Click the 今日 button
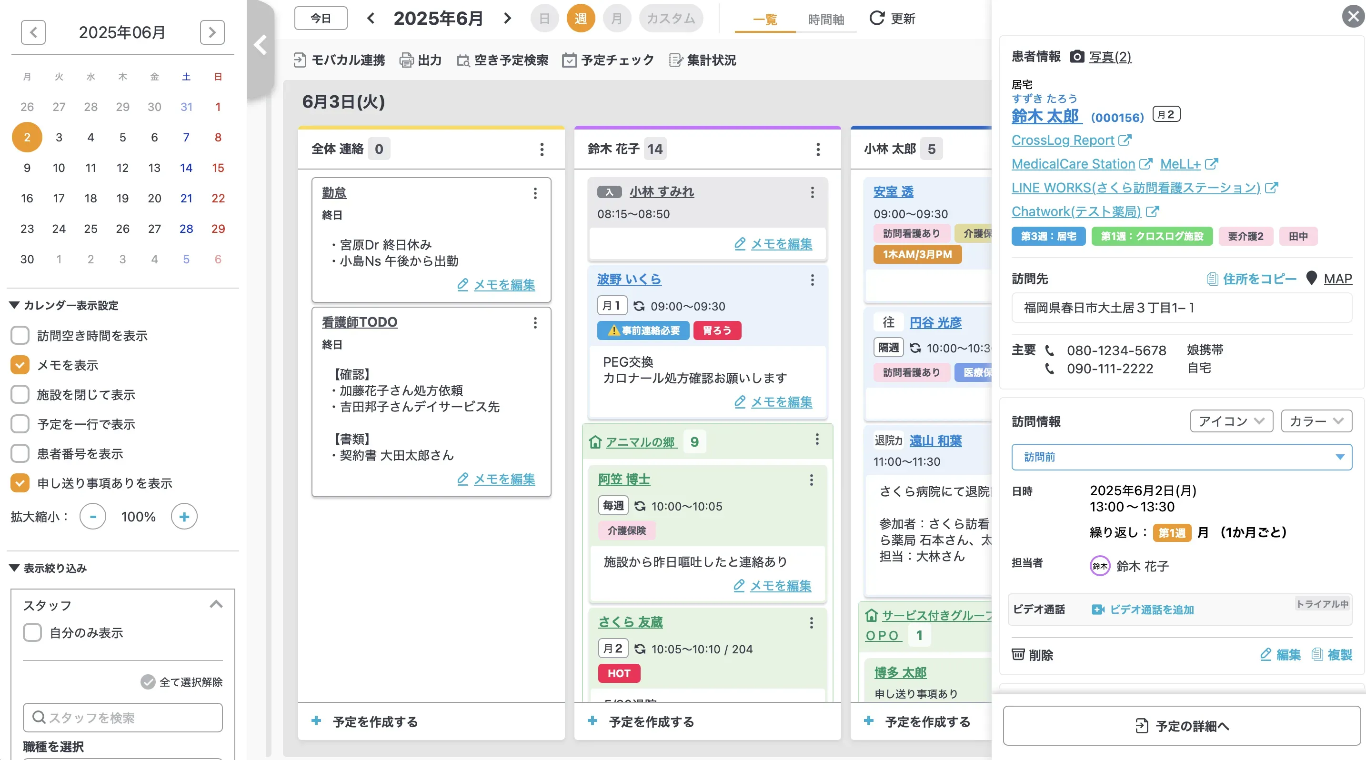The height and width of the screenshot is (760, 1366). click(x=321, y=19)
